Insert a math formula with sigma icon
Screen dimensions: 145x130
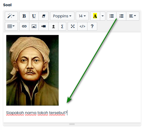(62, 26)
